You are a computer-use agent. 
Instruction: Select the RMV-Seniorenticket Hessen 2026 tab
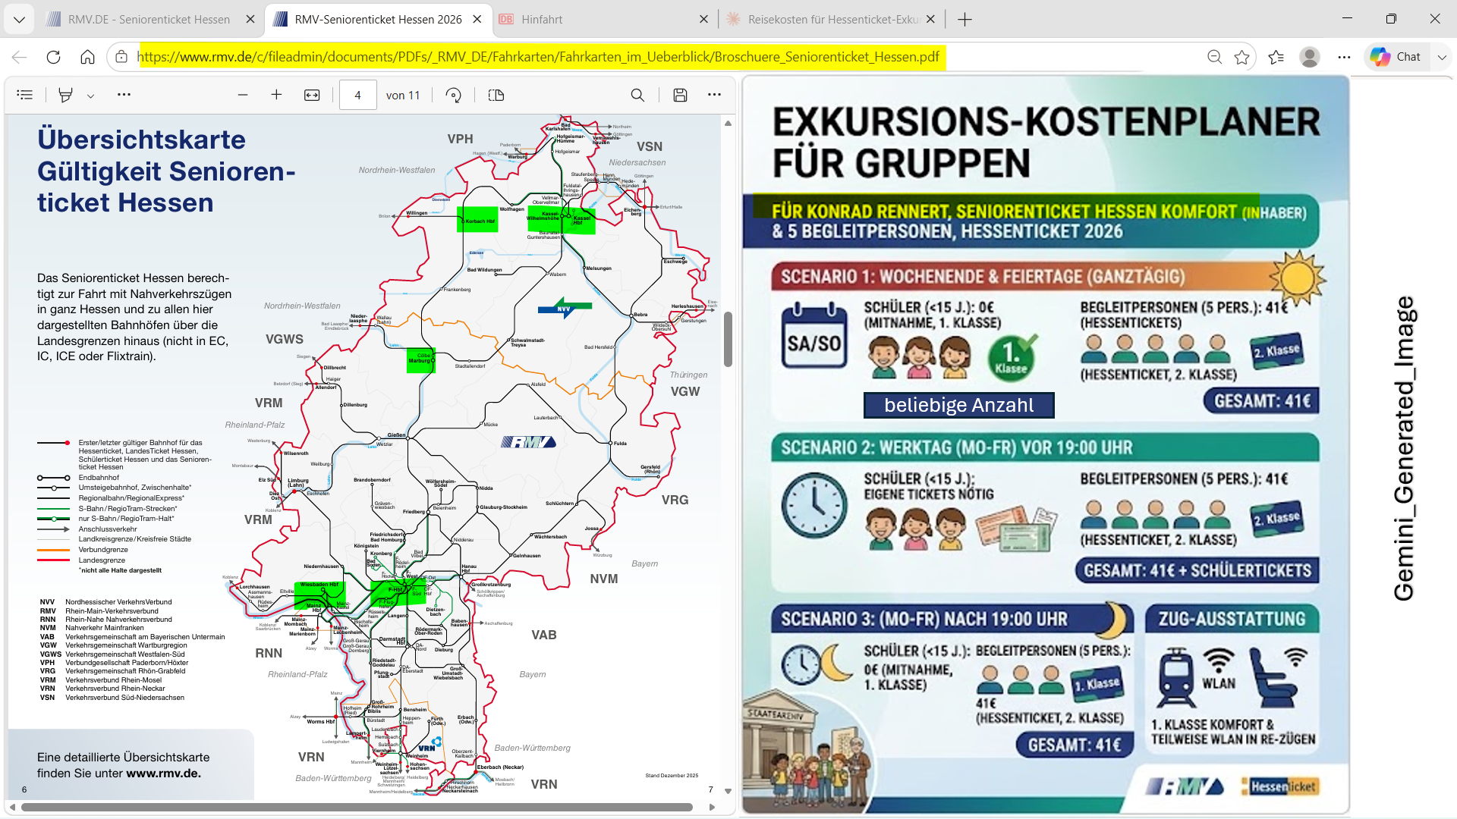point(378,20)
